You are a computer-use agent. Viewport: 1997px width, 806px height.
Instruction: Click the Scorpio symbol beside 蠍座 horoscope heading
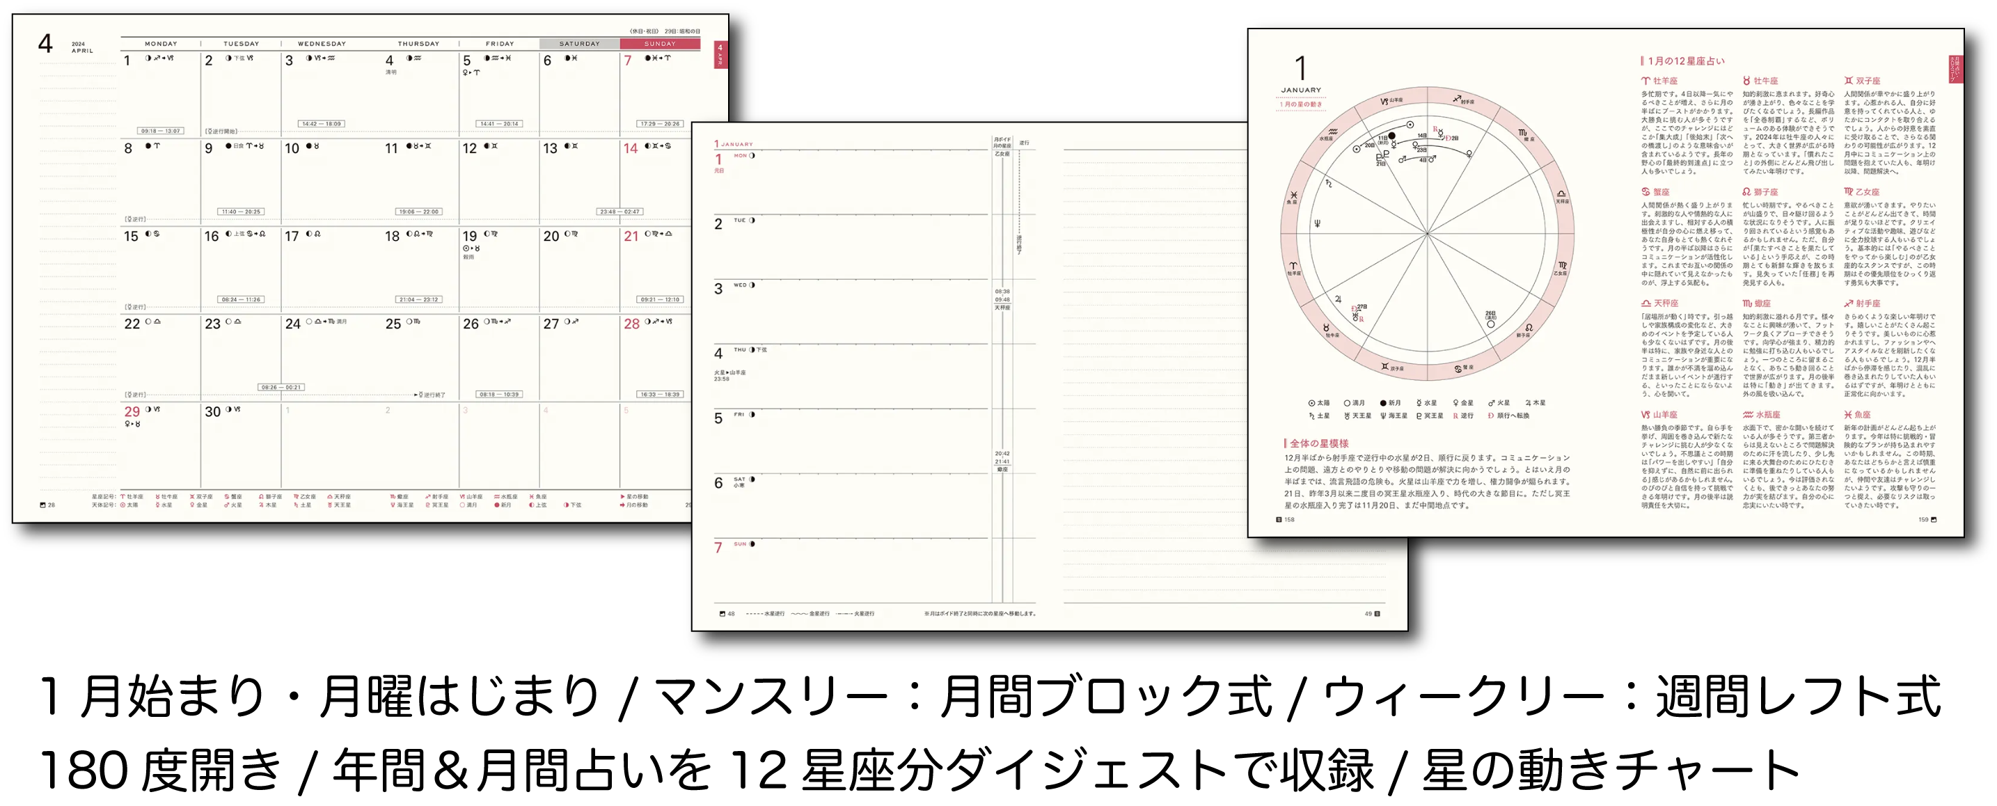pos(1747,303)
